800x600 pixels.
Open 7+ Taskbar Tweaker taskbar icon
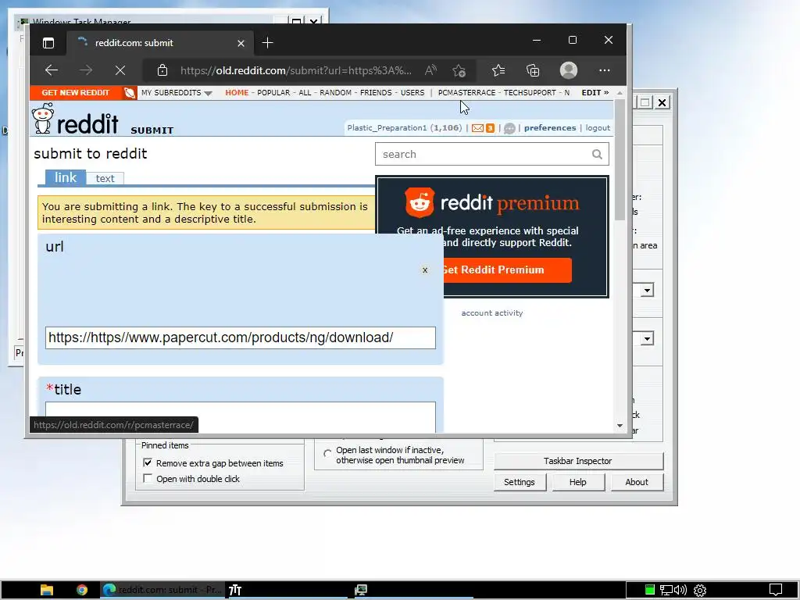click(x=234, y=590)
